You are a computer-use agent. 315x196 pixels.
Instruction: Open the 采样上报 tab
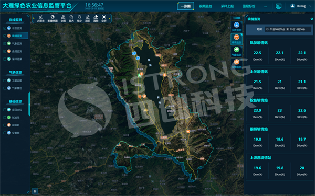(x=227, y=6)
